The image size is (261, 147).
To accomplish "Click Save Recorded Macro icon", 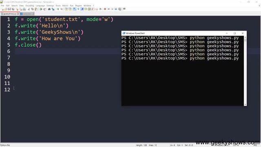I will [x=119, y=9].
